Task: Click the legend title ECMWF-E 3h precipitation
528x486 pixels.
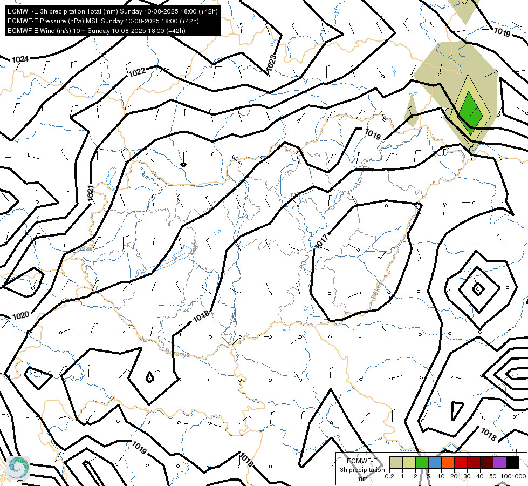Action: pyautogui.click(x=362, y=465)
